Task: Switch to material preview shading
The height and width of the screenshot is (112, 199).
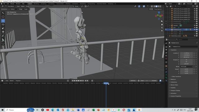Action: coord(158,6)
